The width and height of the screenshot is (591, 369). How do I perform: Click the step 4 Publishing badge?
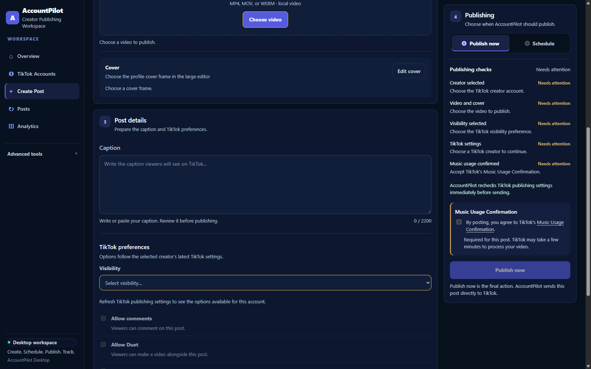pos(455,17)
